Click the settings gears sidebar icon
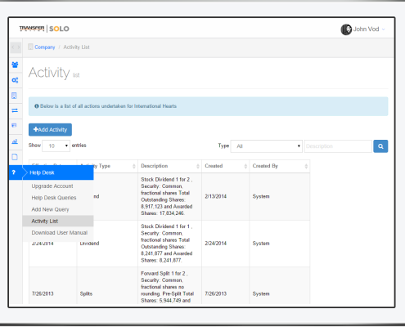The image size is (405, 327). [x=15, y=80]
